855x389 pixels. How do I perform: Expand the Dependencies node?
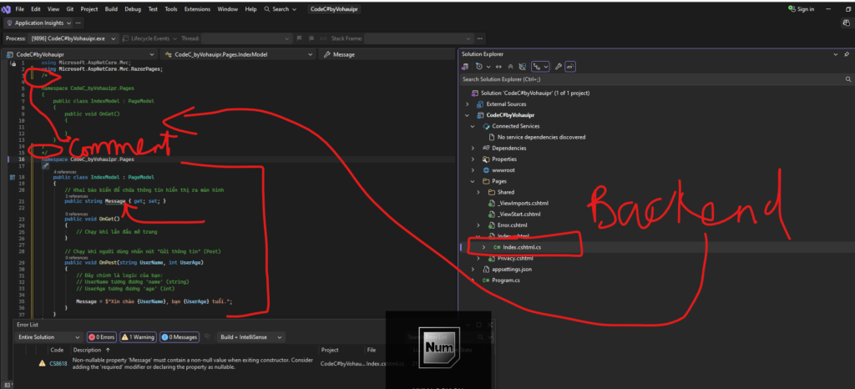coord(473,148)
